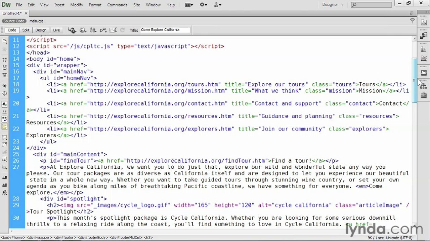The width and height of the screenshot is (430, 241).
Task: Click Outdent Code icon
Action: [5, 185]
